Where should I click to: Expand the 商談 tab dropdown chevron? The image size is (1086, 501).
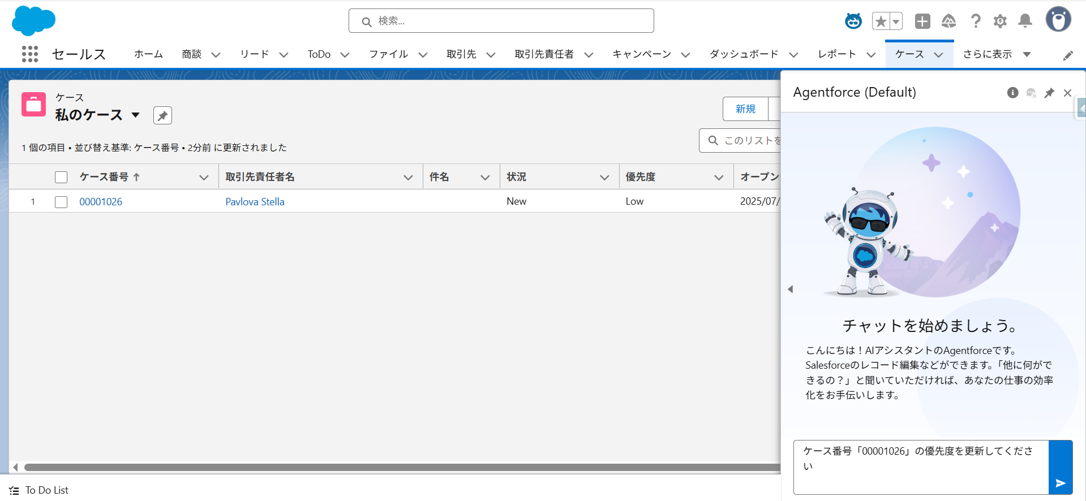[216, 55]
